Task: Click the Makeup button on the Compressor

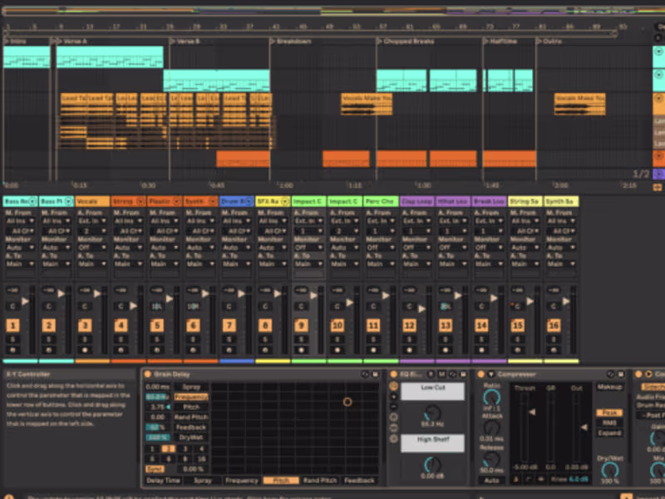Action: (x=610, y=388)
